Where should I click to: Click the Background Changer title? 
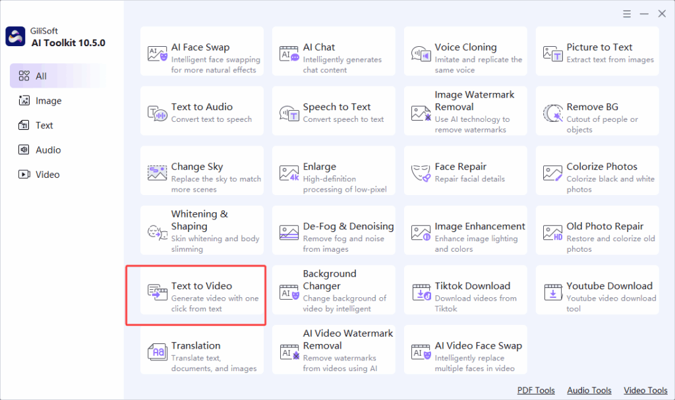point(330,279)
